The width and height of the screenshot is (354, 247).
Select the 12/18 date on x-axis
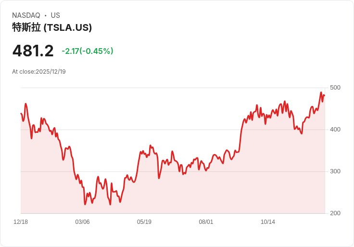(21, 222)
